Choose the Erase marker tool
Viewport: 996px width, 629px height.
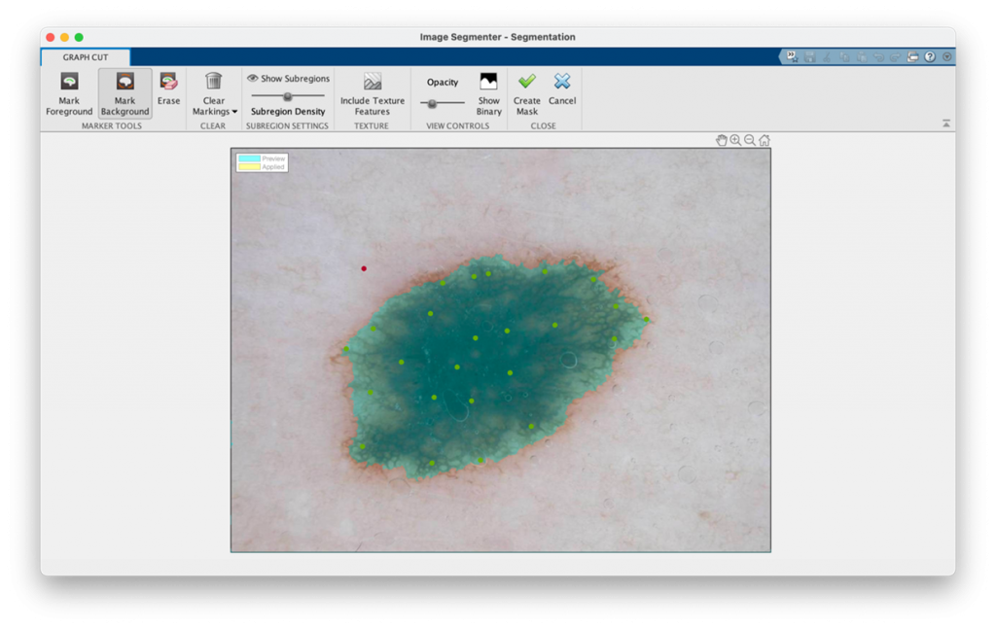[x=168, y=88]
